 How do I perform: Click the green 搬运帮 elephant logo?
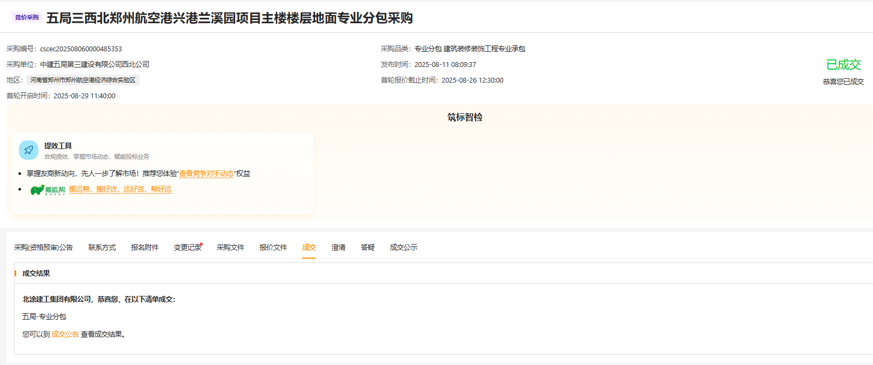coord(48,190)
